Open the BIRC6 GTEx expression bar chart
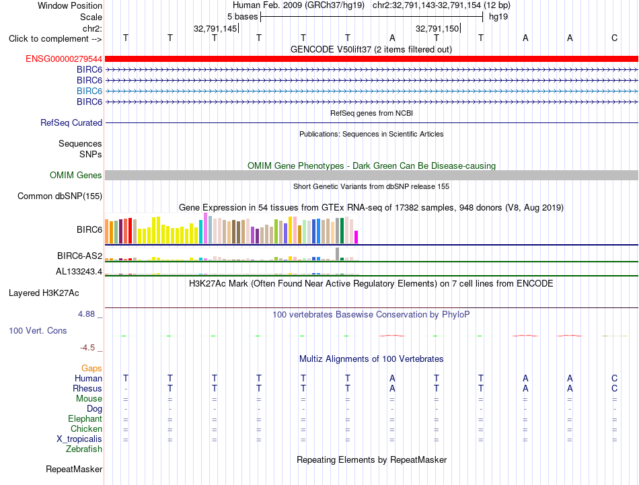 pyautogui.click(x=231, y=229)
